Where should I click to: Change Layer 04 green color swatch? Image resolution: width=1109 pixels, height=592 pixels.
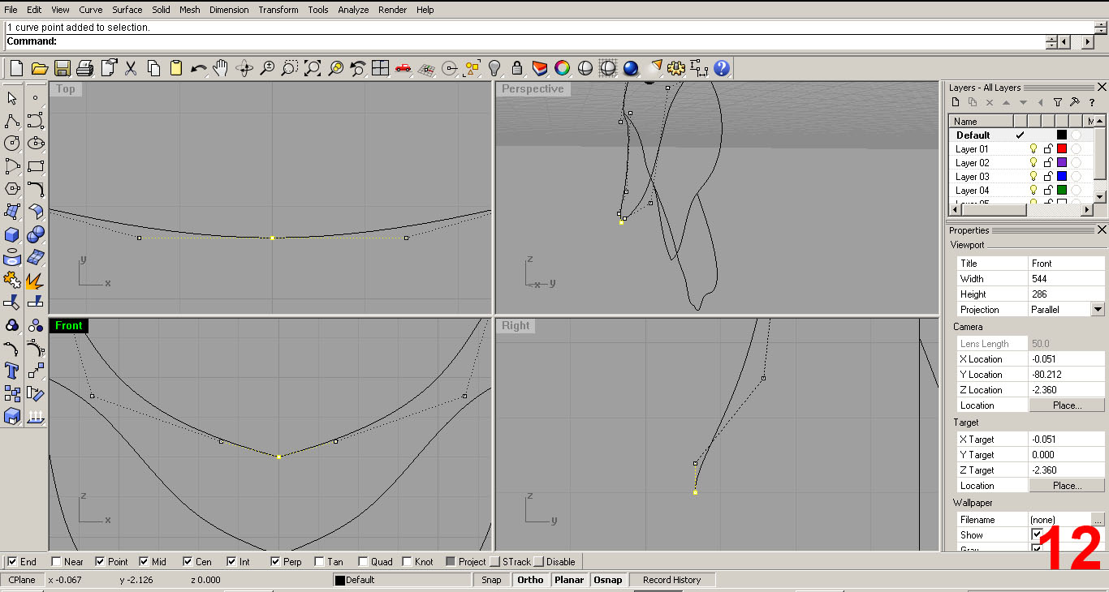point(1061,191)
